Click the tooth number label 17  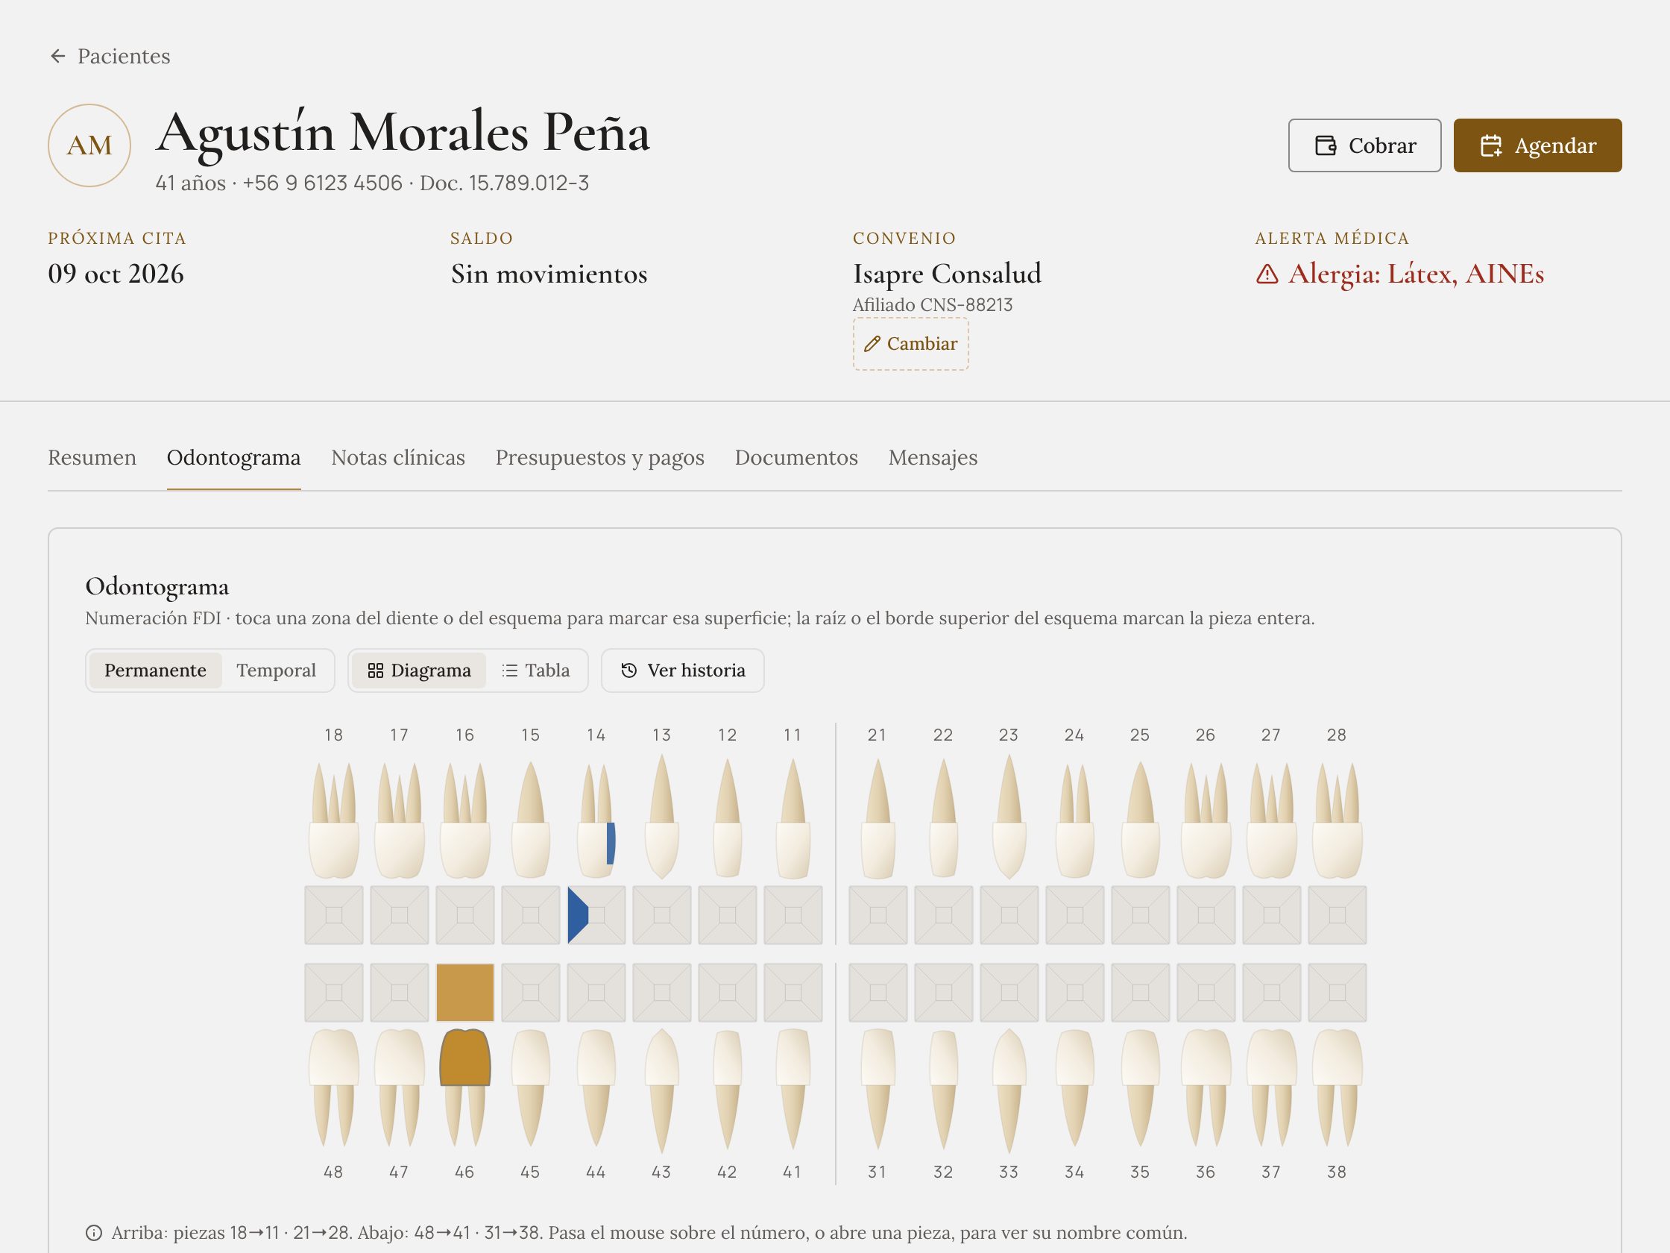pyautogui.click(x=400, y=735)
